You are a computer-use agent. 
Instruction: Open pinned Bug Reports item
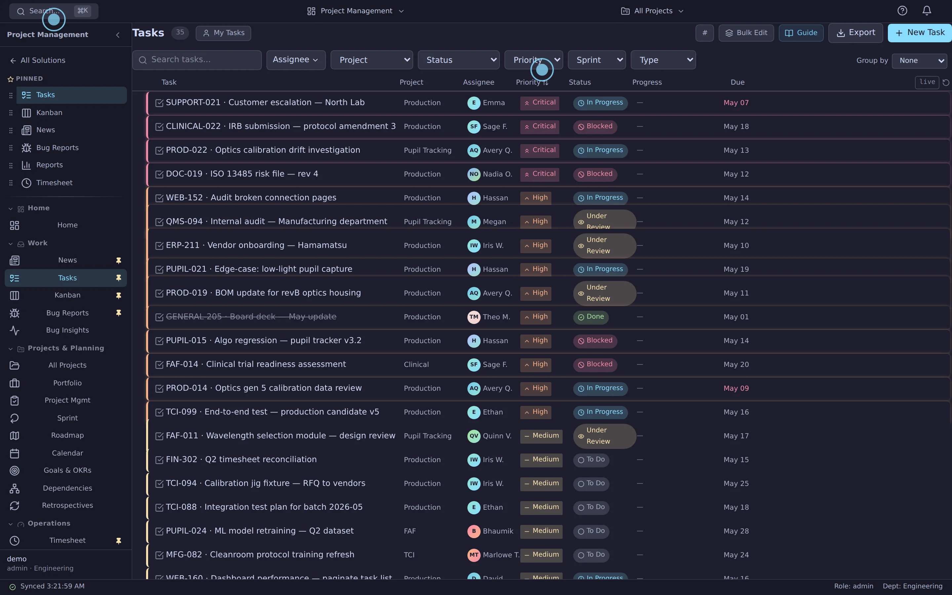[71, 147]
